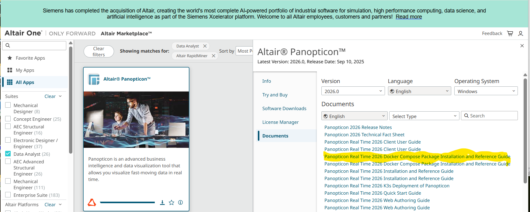Viewport: 530px width, 212px height.
Task: Close the Panopticon details panel
Action: coord(522,46)
